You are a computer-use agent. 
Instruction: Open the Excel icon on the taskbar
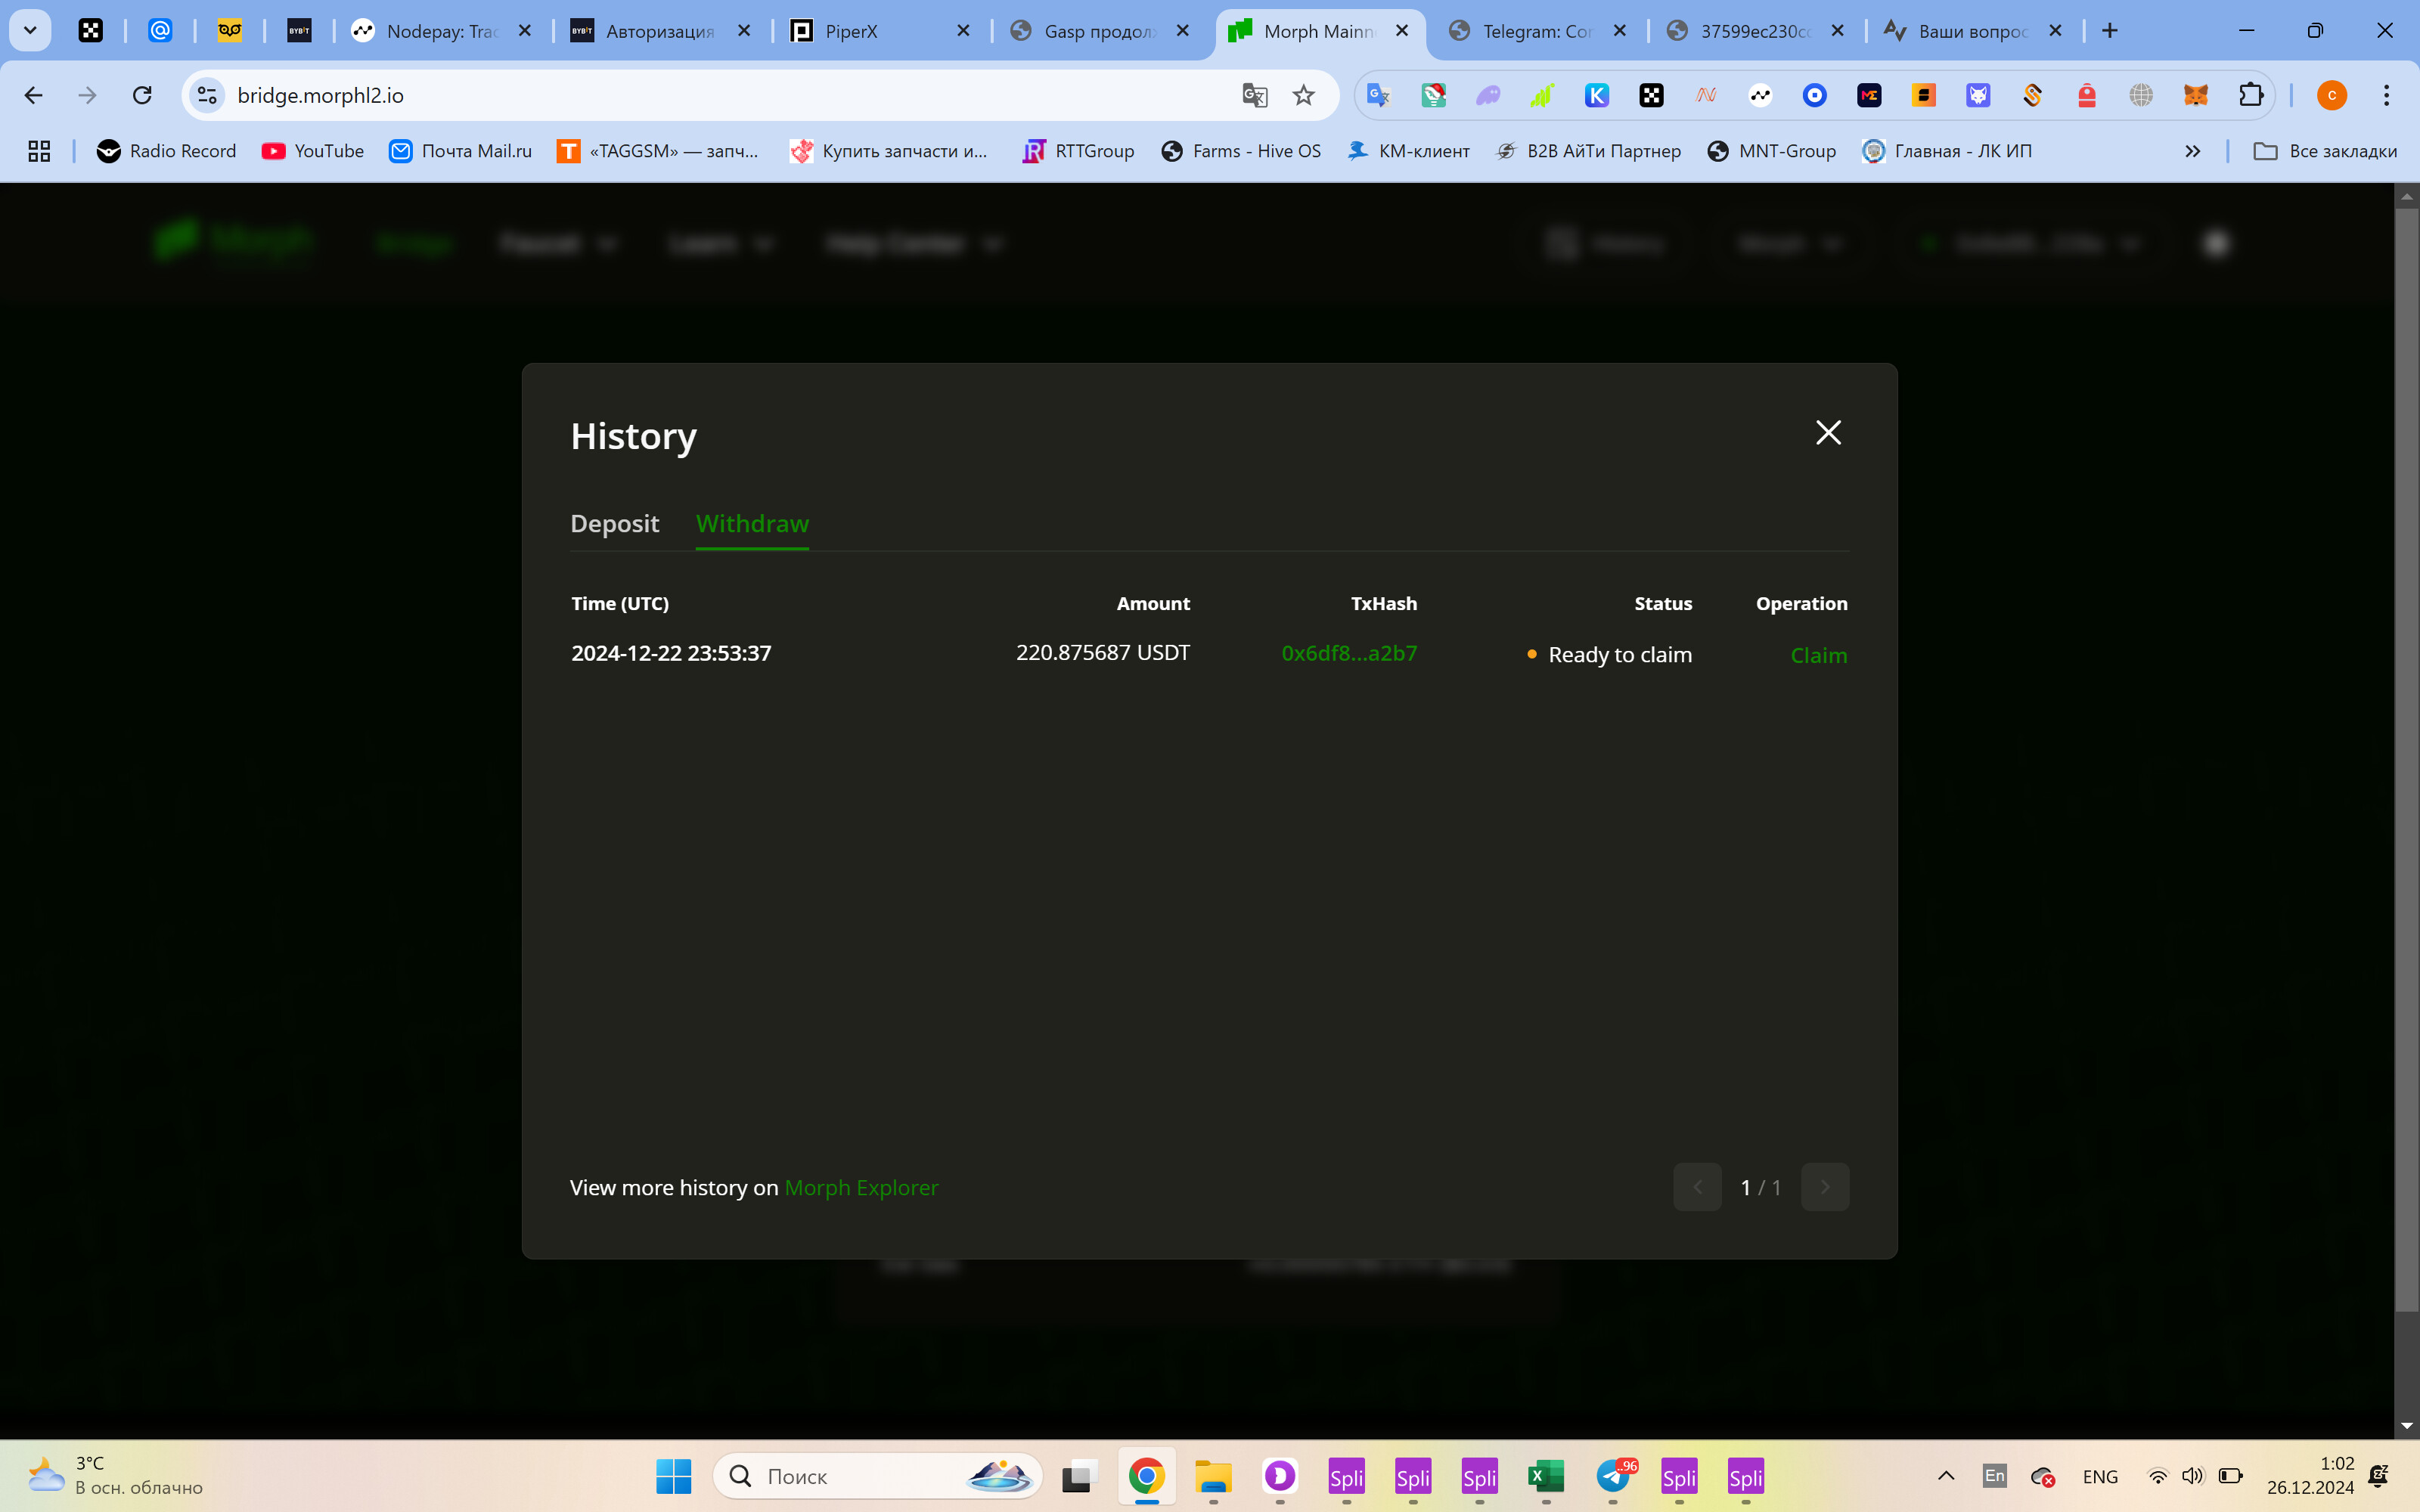tap(1546, 1476)
